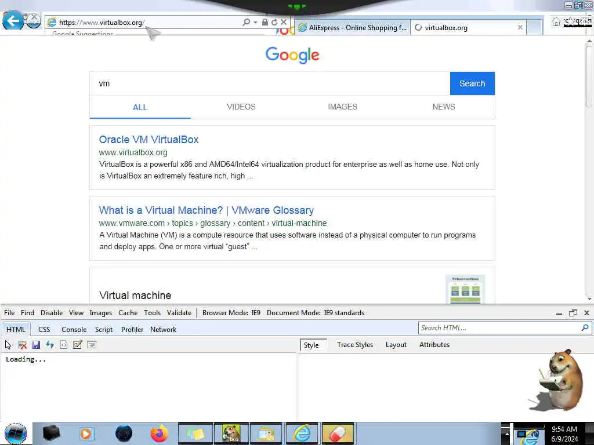The height and width of the screenshot is (445, 594).
Task: Open the Layout pane tab
Action: [396, 345]
